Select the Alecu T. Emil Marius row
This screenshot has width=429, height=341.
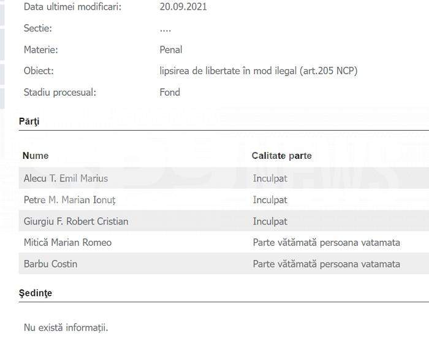tap(66, 178)
